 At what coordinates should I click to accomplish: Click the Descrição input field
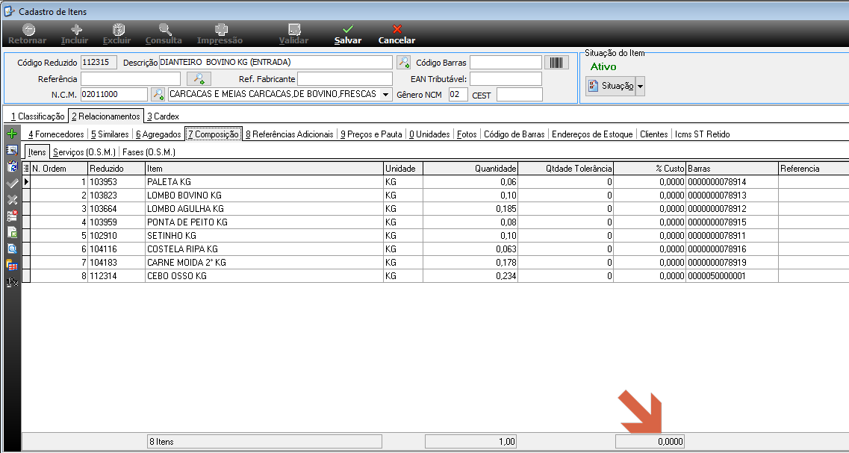(276, 62)
